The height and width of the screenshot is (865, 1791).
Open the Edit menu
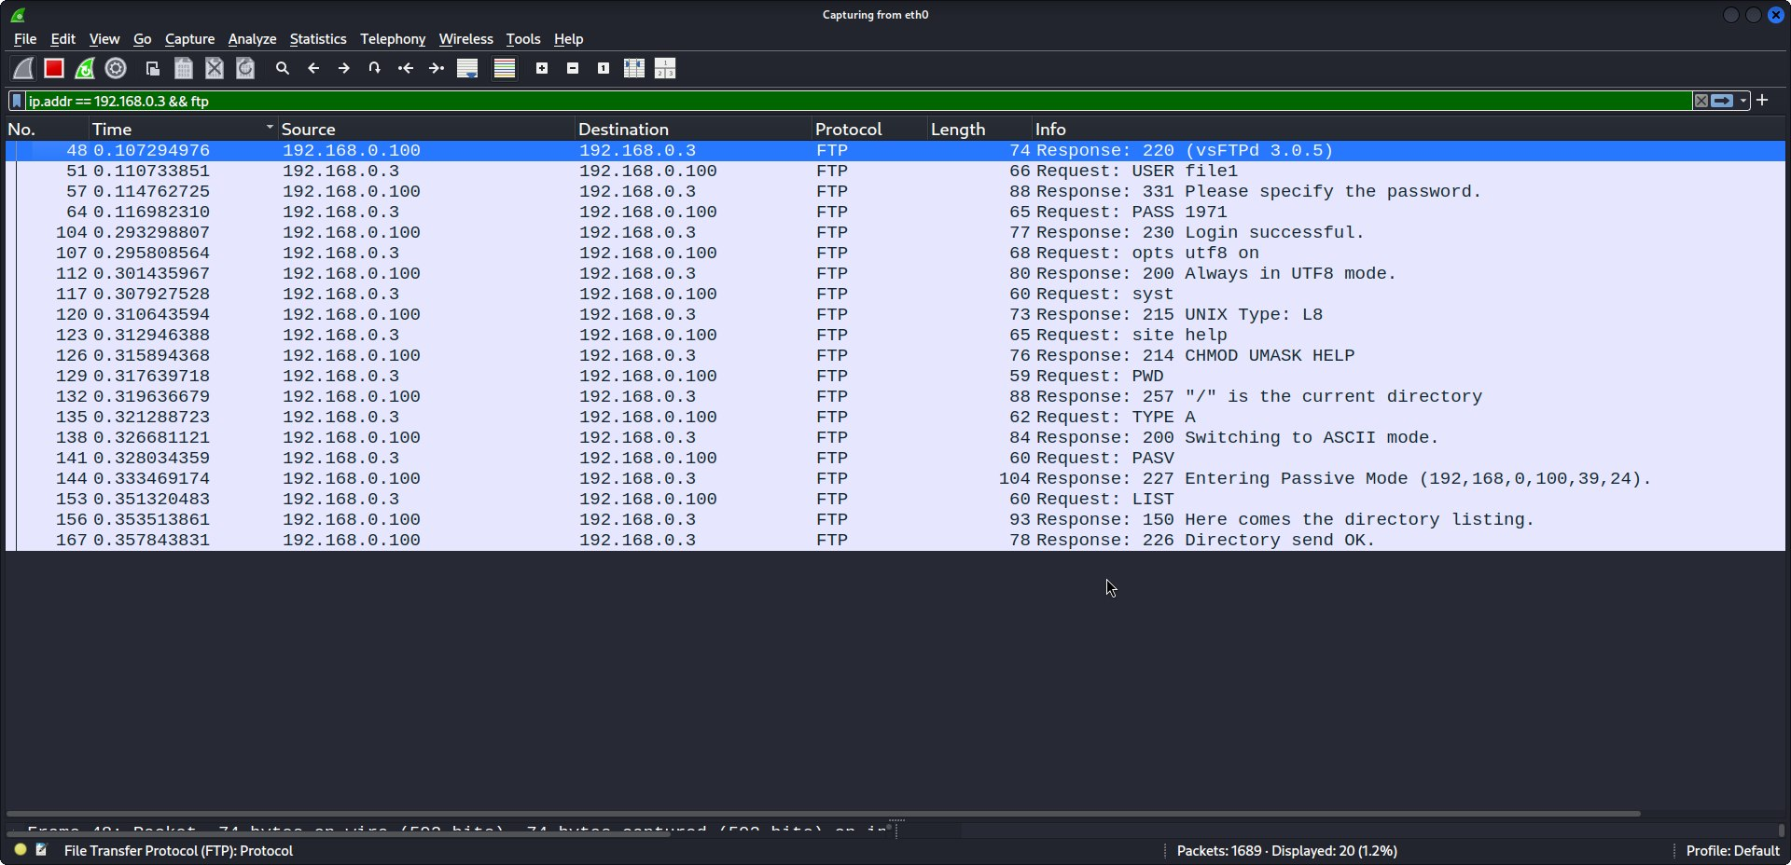point(62,39)
